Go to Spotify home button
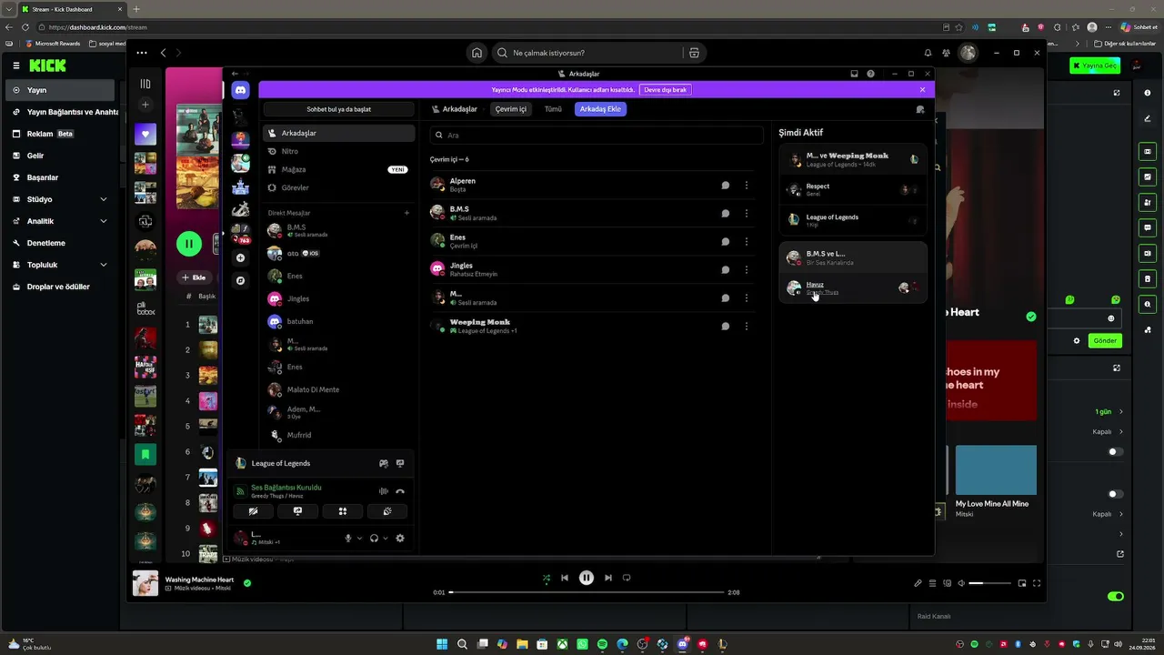This screenshot has width=1164, height=655. [x=477, y=53]
